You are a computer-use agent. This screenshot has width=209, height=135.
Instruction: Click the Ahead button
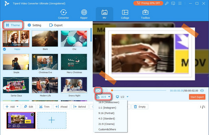(61, 107)
